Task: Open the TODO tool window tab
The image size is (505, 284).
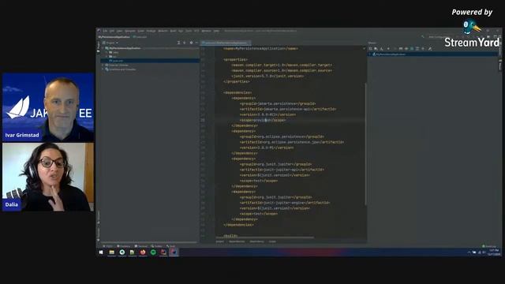Action: pos(108,246)
